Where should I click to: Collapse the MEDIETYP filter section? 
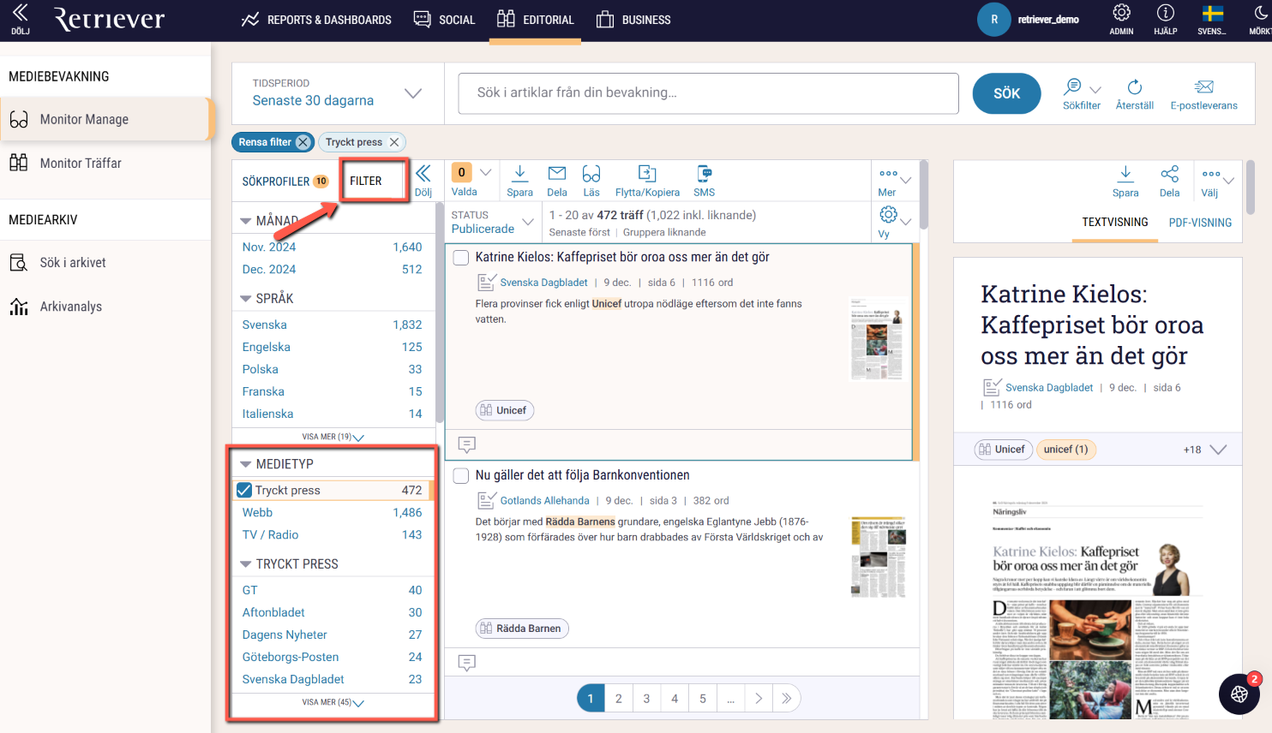pyautogui.click(x=246, y=464)
